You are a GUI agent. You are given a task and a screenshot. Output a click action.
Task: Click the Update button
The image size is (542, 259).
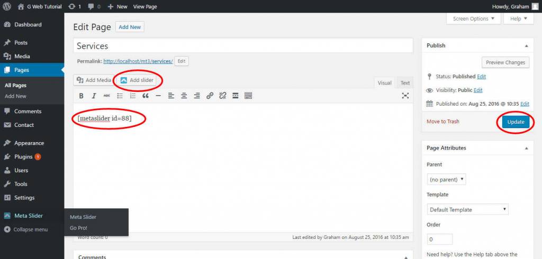515,122
